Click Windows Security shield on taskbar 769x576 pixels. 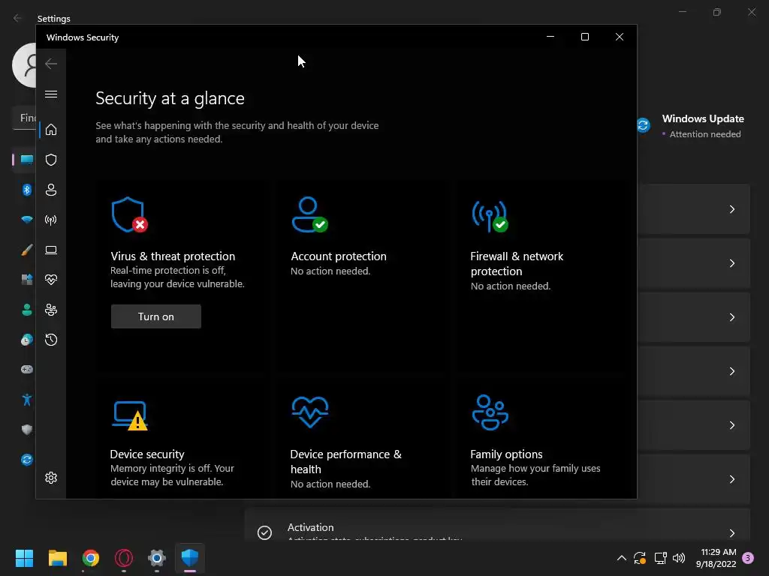[x=190, y=558]
